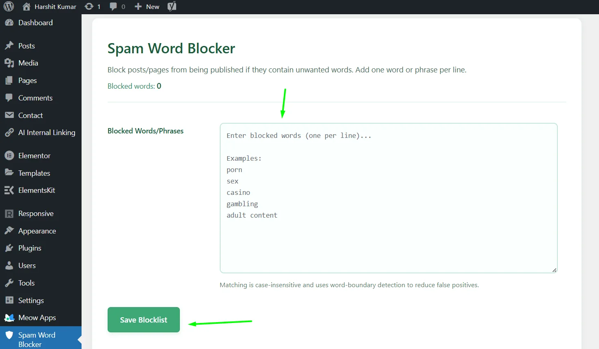Viewport: 599px width, 349px height.
Task: Open the Yoast SEO icon in the toolbar
Action: click(x=171, y=6)
